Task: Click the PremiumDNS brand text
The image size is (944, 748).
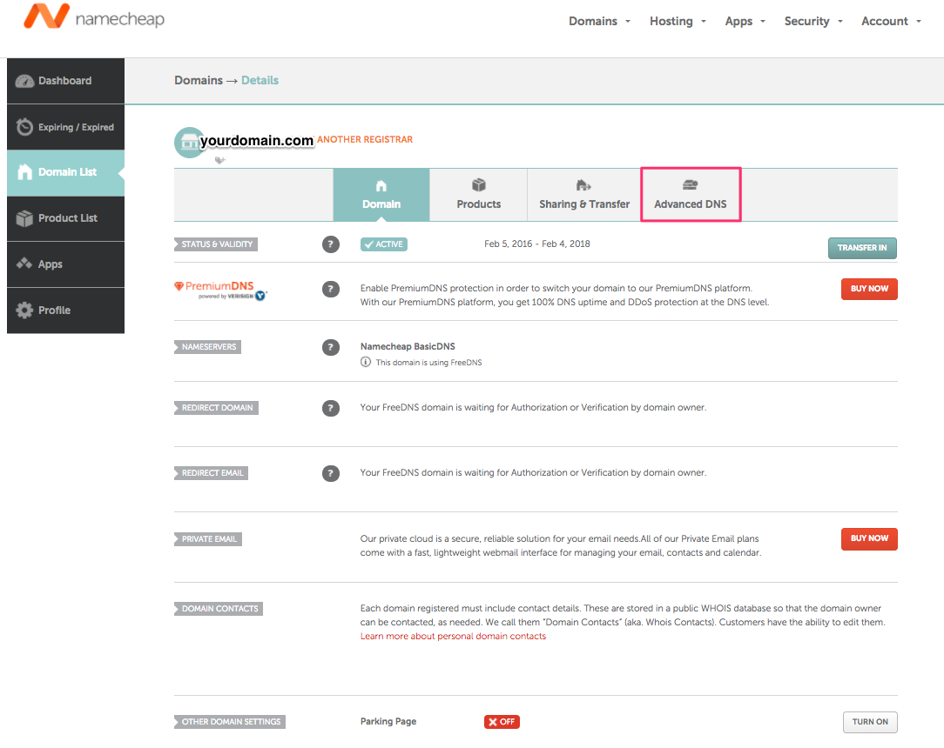Action: pyautogui.click(x=219, y=286)
